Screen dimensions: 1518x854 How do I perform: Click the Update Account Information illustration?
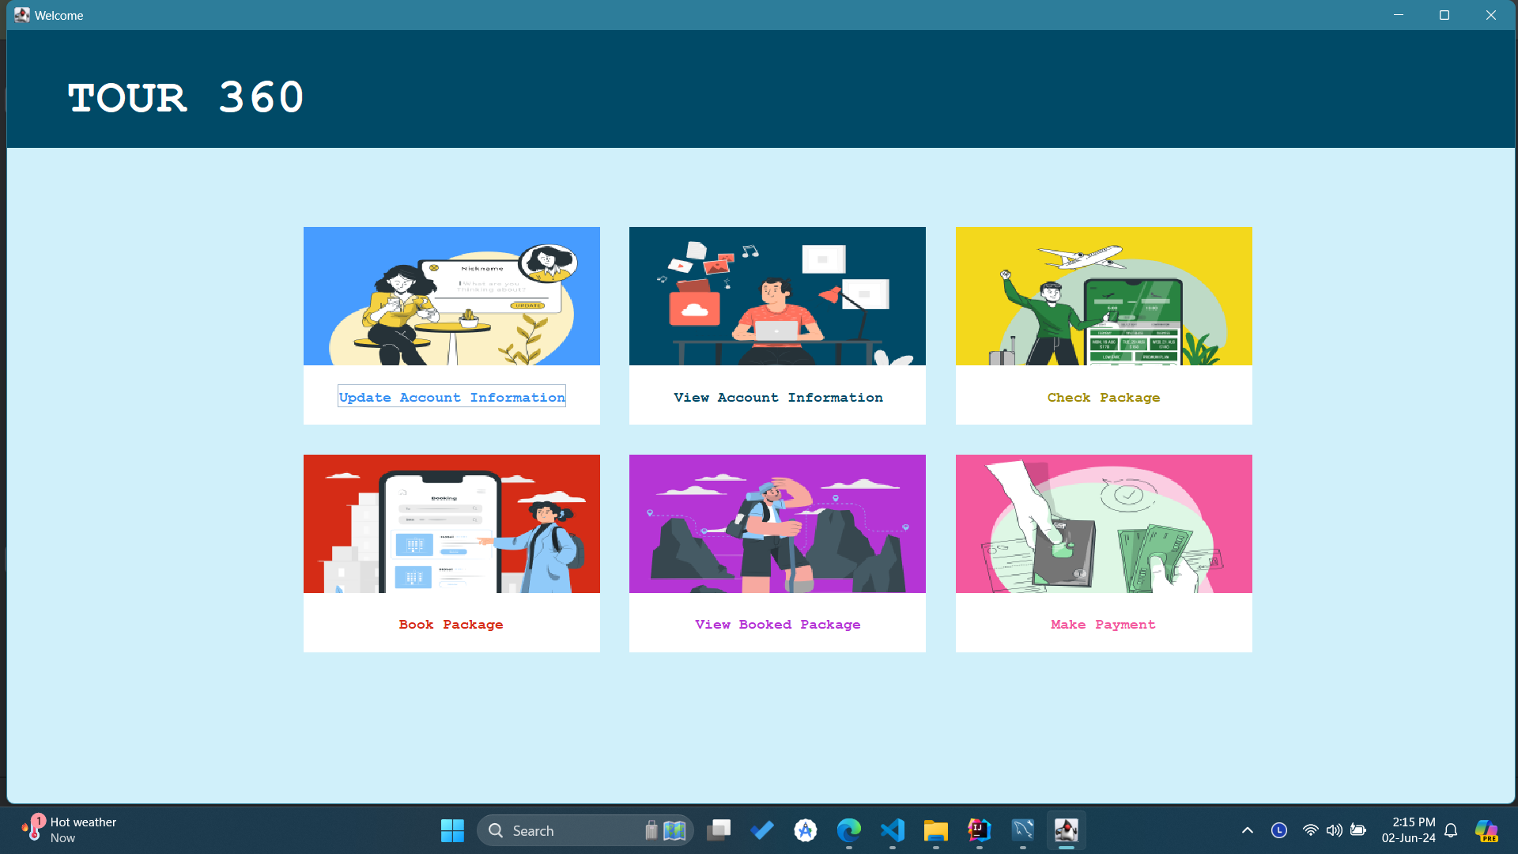click(451, 296)
